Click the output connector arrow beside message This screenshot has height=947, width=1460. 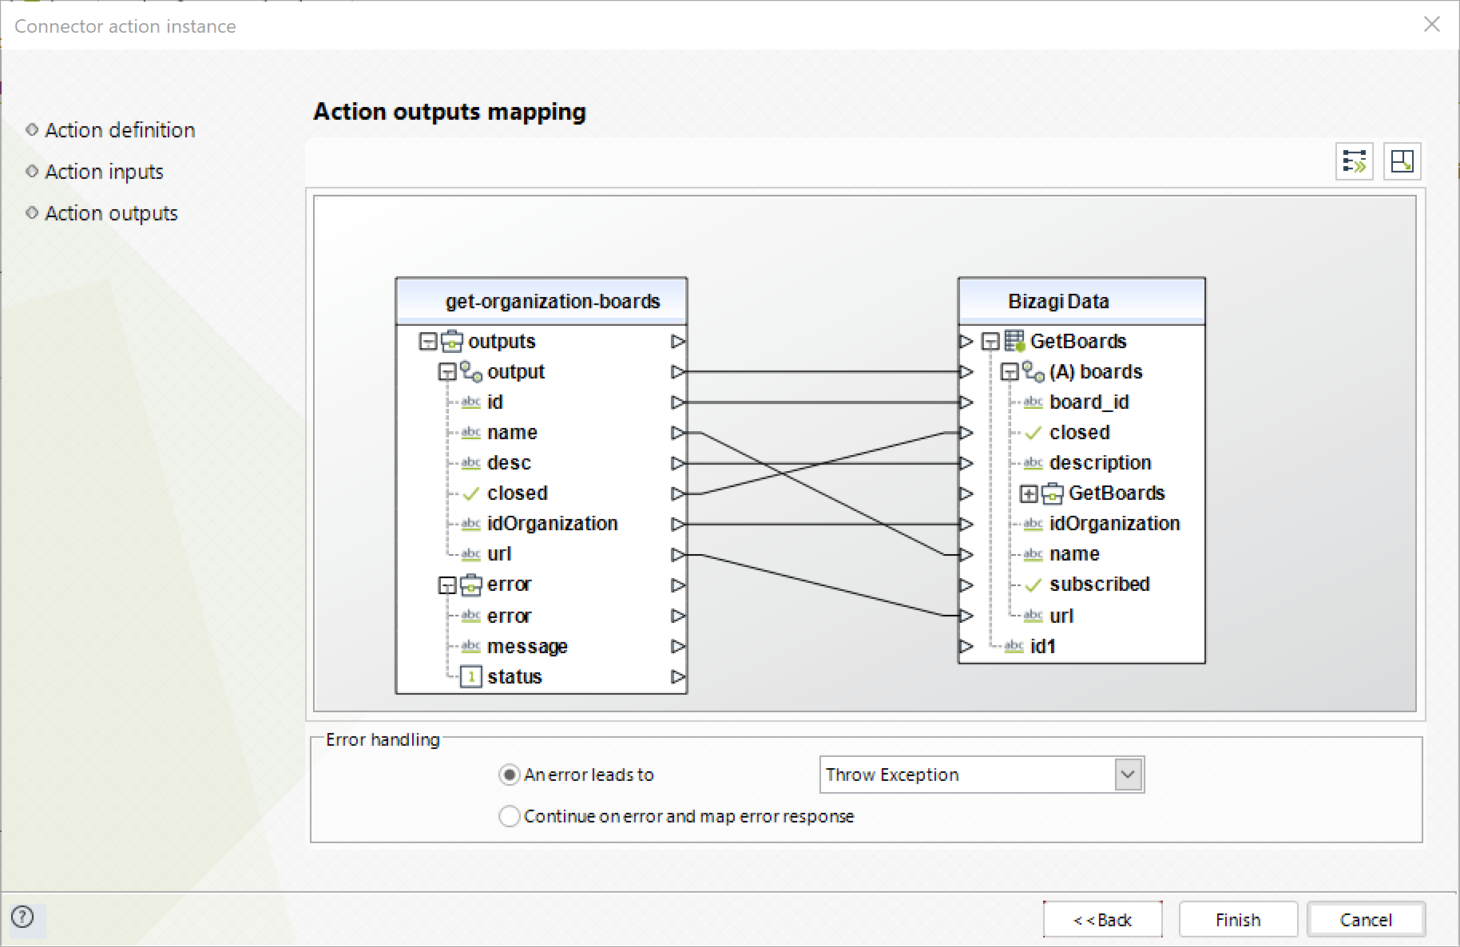tap(678, 646)
